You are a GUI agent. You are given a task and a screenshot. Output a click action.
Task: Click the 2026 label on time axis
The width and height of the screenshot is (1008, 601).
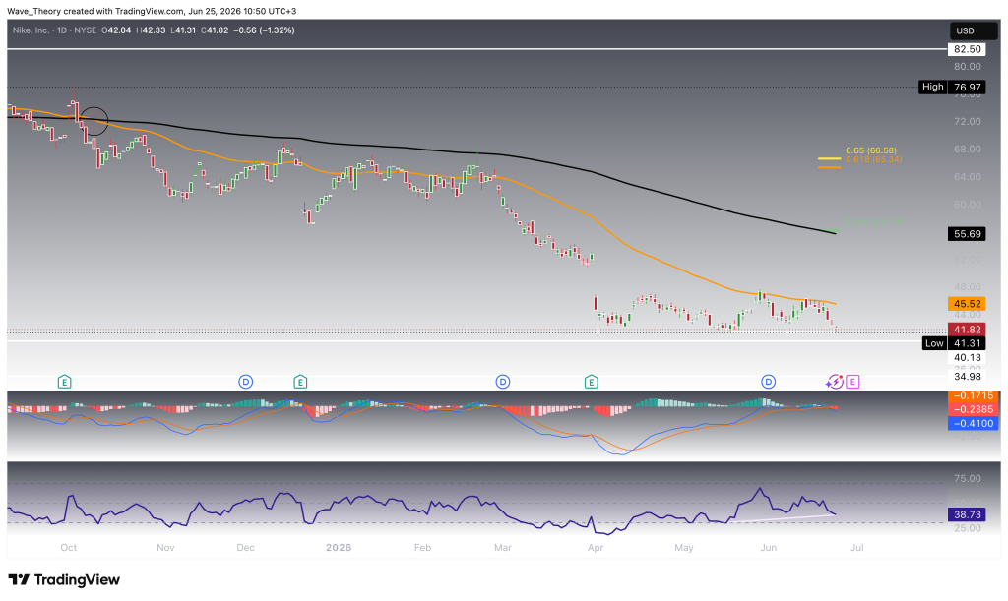tap(339, 548)
